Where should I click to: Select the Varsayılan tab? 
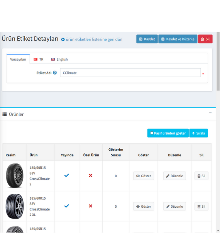[18, 59]
